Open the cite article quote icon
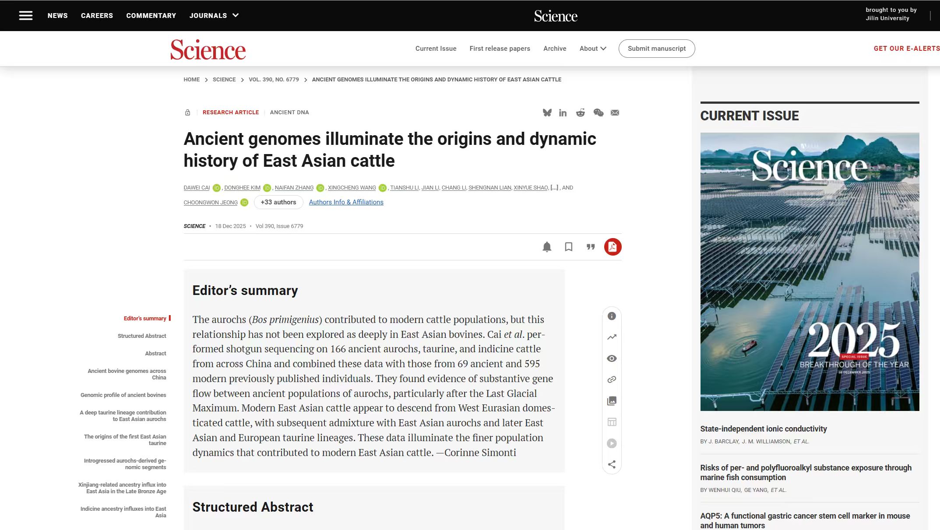This screenshot has width=940, height=530. 591,247
